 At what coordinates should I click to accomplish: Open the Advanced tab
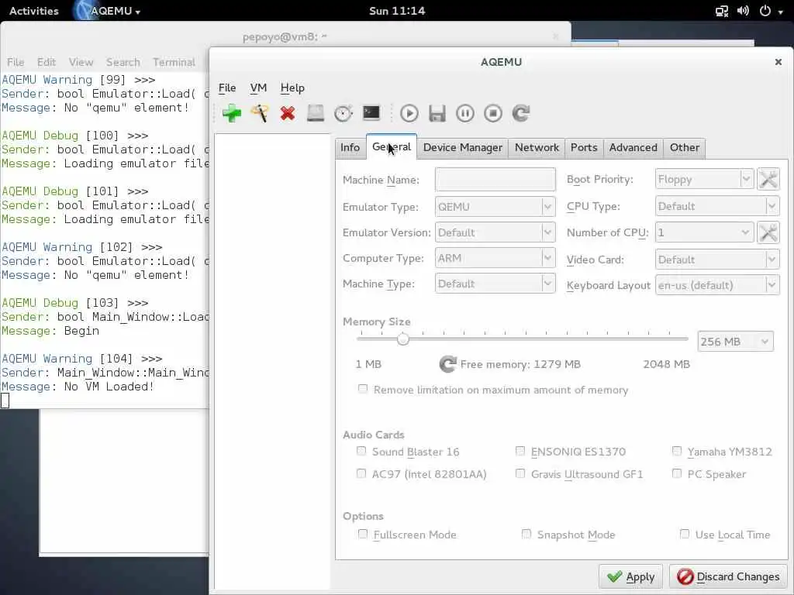[x=633, y=148]
